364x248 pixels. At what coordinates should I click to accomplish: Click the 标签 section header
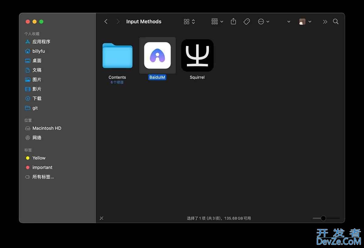click(x=28, y=150)
